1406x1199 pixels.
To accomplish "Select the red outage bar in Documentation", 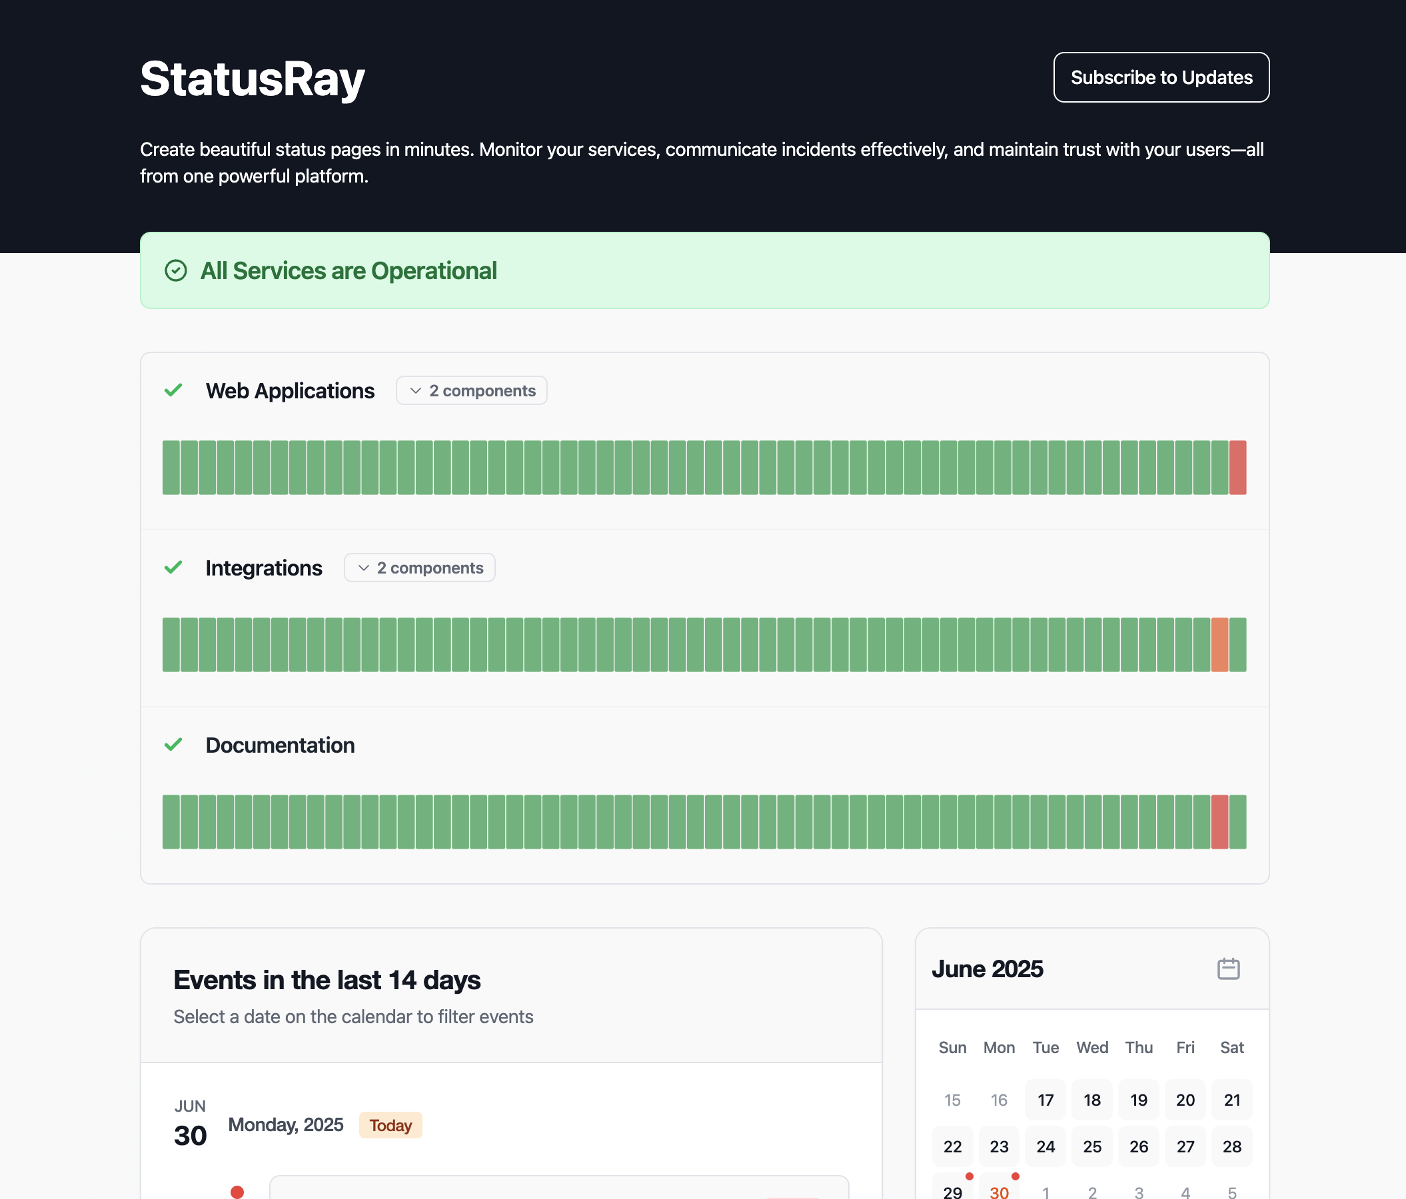I will coord(1219,821).
